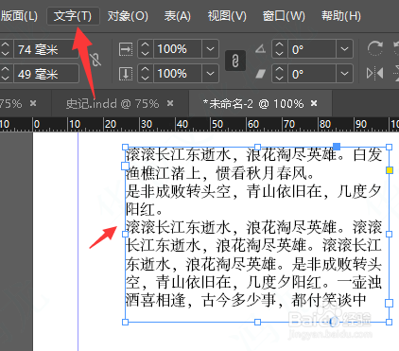Switch to the 史记.indd @ 75% tab
The width and height of the screenshot is (399, 351).
point(113,103)
